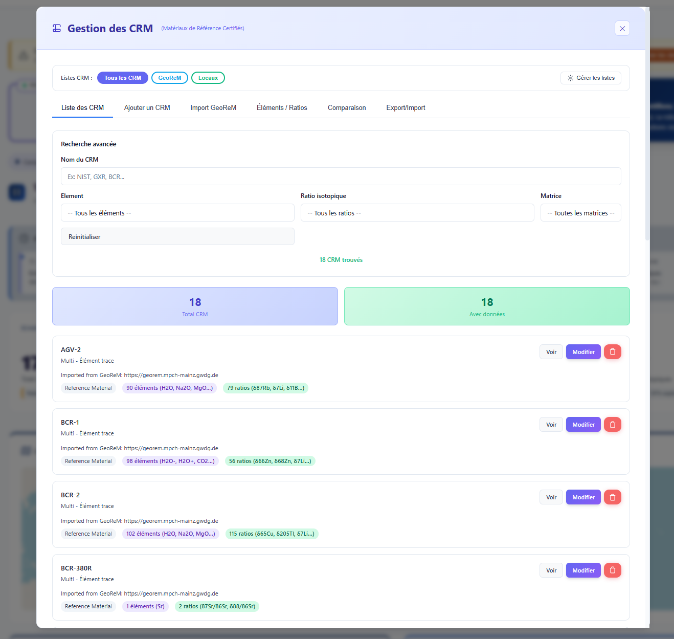Switch to the Export/Import tab
The image size is (674, 639).
406,108
